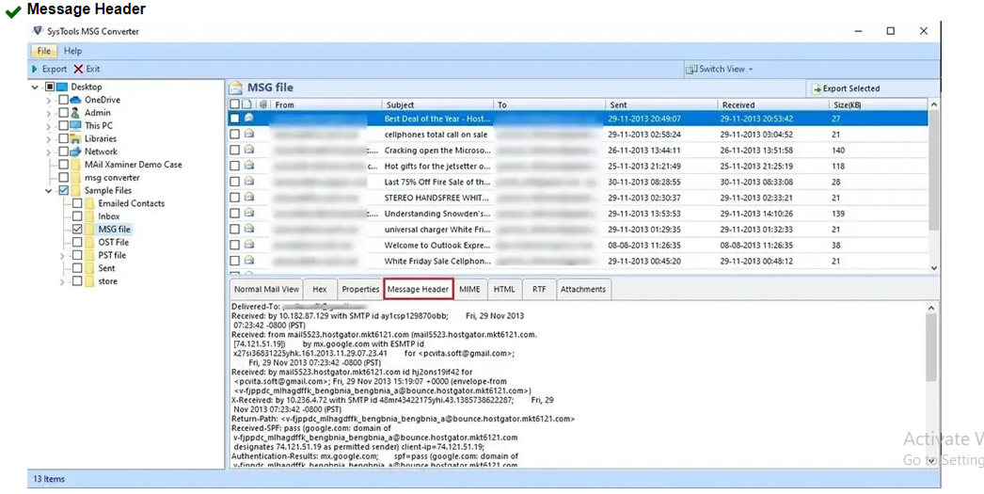The width and height of the screenshot is (984, 494).
Task: Uncheck the Sample Files checkbox
Action: point(63,190)
